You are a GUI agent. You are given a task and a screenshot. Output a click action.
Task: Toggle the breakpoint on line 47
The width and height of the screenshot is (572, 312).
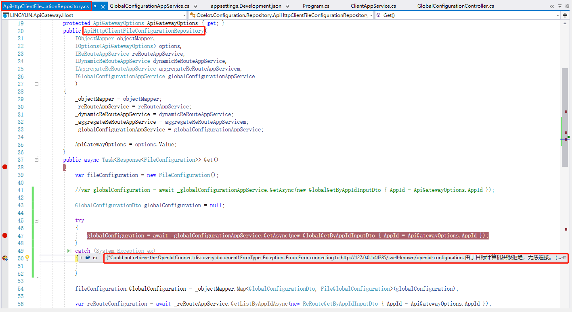tap(4, 235)
